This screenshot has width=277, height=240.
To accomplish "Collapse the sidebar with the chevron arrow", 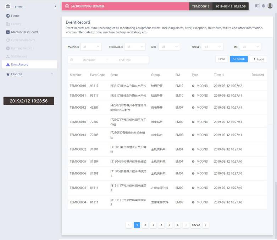I will pyautogui.click(x=55, y=6).
